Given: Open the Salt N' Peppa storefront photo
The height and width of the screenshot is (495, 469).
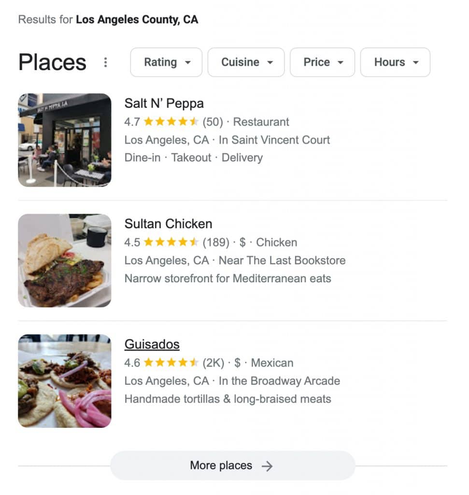Looking at the screenshot, I should tap(65, 140).
